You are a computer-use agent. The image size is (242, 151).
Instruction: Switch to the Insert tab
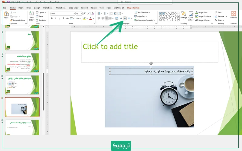point(21,8)
